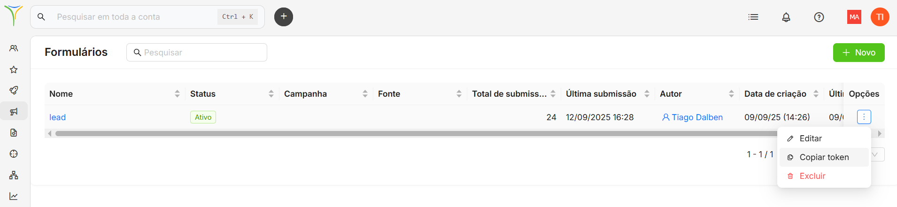This screenshot has height=207, width=897.
Task: Select the megaphone icon in sidebar
Action: [14, 112]
